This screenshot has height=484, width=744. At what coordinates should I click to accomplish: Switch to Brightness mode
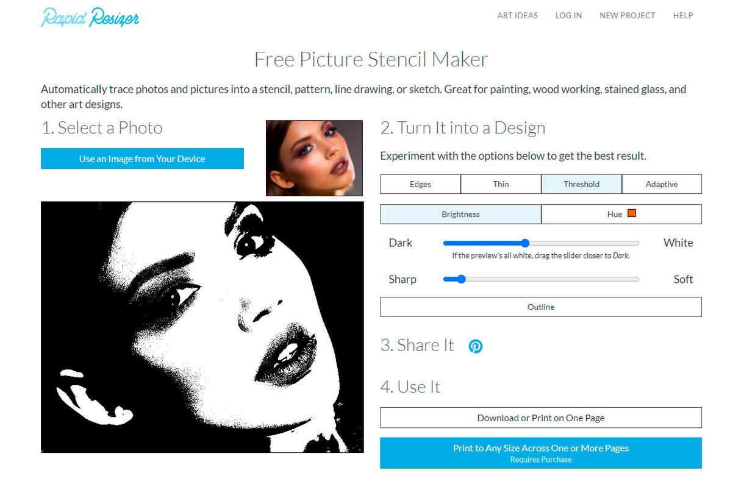click(460, 214)
